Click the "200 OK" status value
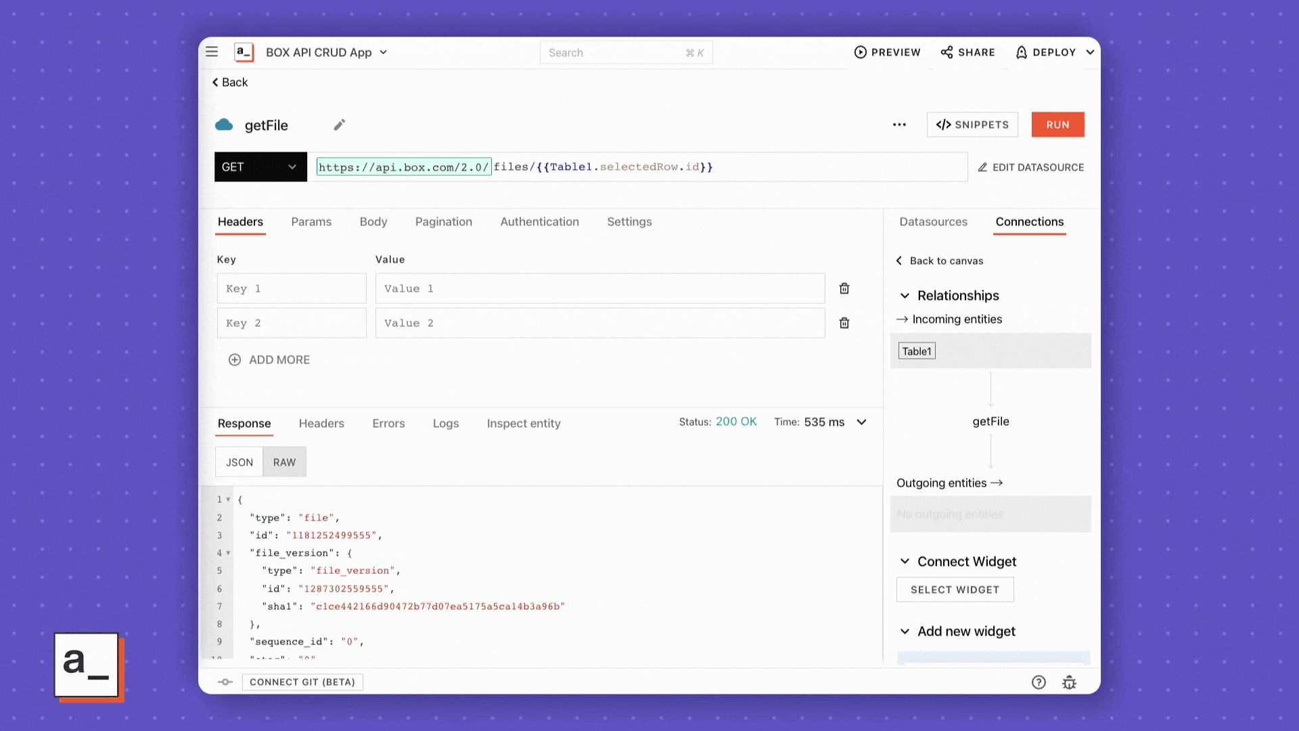The height and width of the screenshot is (731, 1299). point(736,422)
